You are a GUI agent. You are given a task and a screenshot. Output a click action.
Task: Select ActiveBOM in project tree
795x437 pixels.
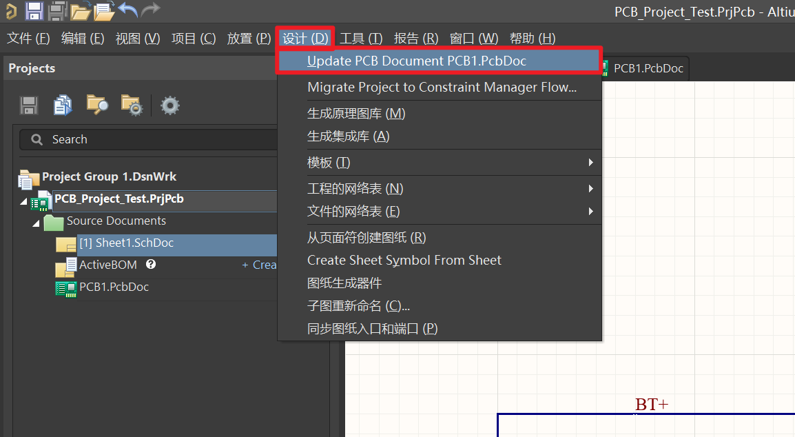(108, 265)
